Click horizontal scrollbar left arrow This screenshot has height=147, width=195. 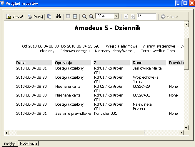(x=6, y=133)
